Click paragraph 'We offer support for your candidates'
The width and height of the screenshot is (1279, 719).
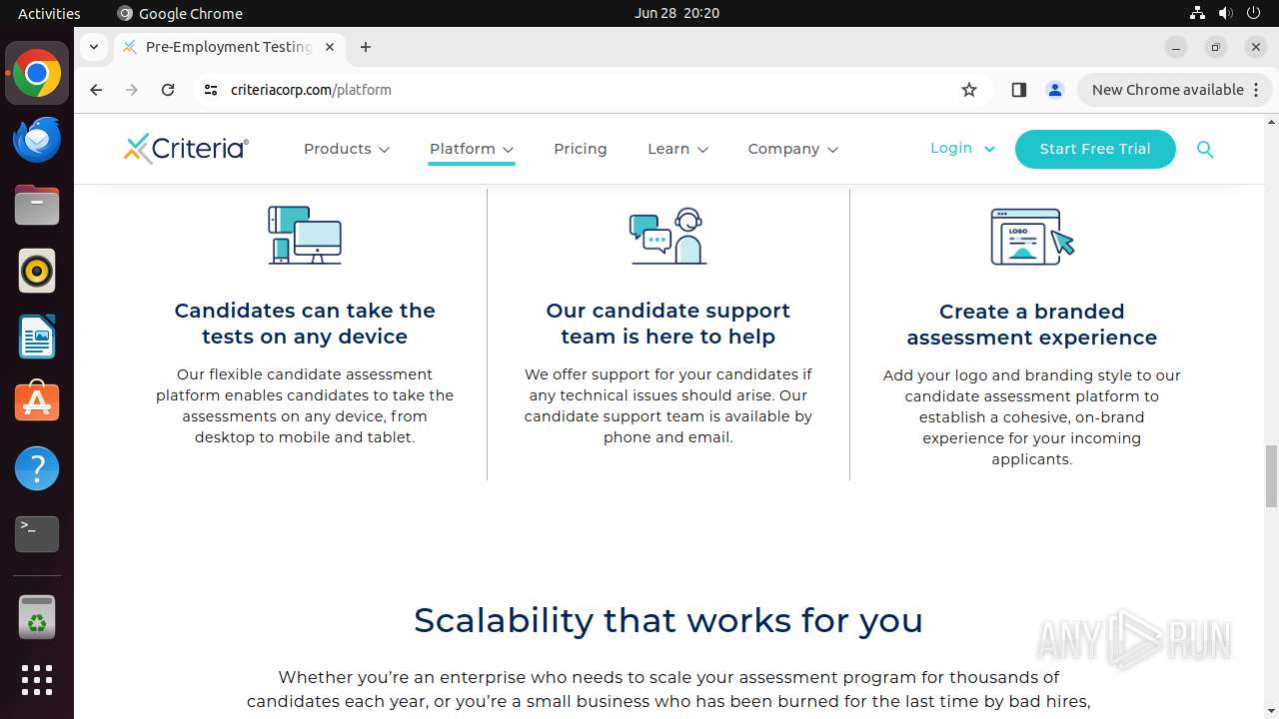click(x=668, y=405)
